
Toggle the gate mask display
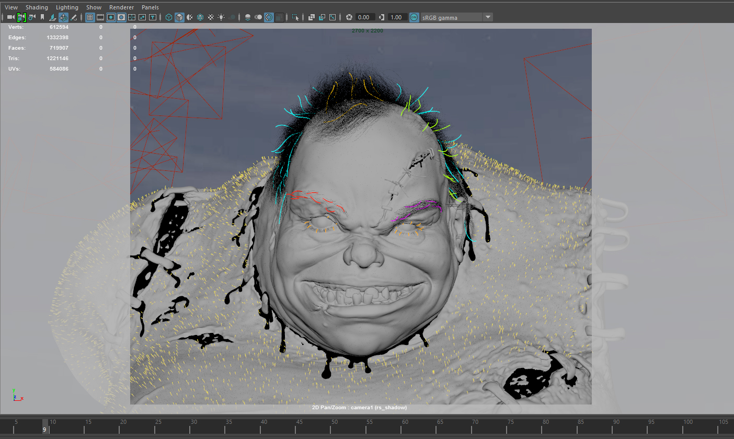pos(121,17)
